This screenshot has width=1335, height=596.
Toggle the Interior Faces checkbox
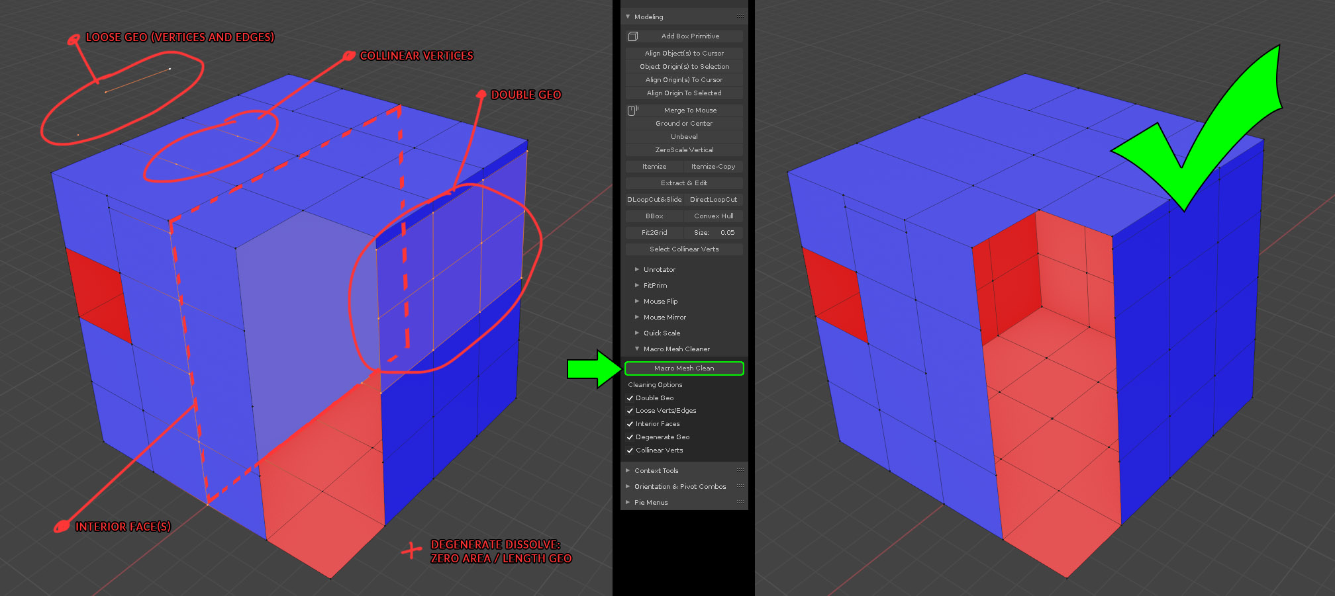click(x=630, y=423)
